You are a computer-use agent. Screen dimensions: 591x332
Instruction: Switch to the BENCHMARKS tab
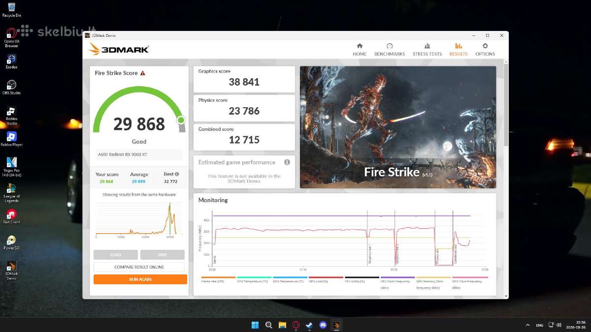[390, 49]
